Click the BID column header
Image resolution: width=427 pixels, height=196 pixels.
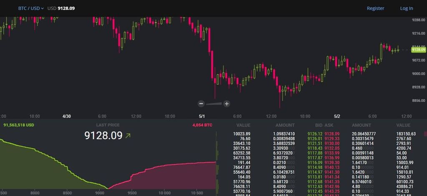pos(318,125)
